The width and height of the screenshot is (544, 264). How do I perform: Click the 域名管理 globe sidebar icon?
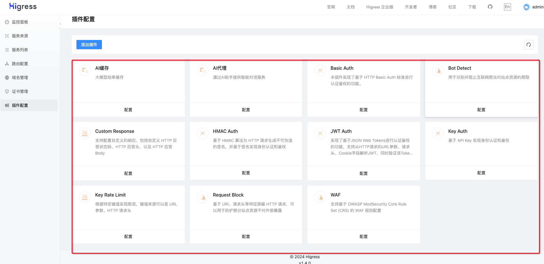click(x=7, y=78)
